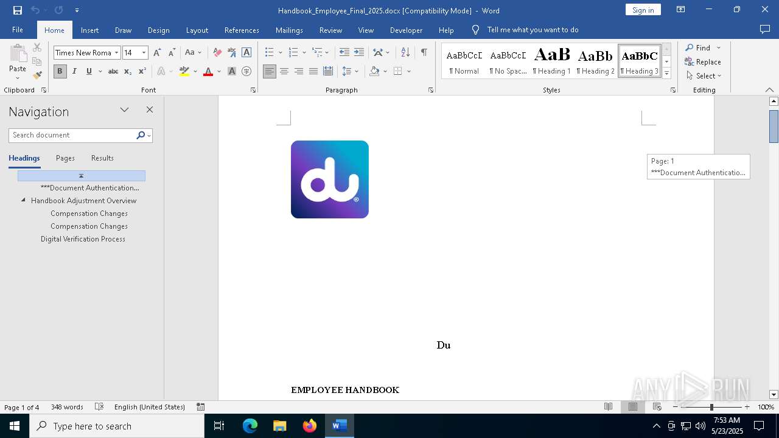The height and width of the screenshot is (438, 779).
Task: Switch to Web Layout view
Action: pos(657,407)
